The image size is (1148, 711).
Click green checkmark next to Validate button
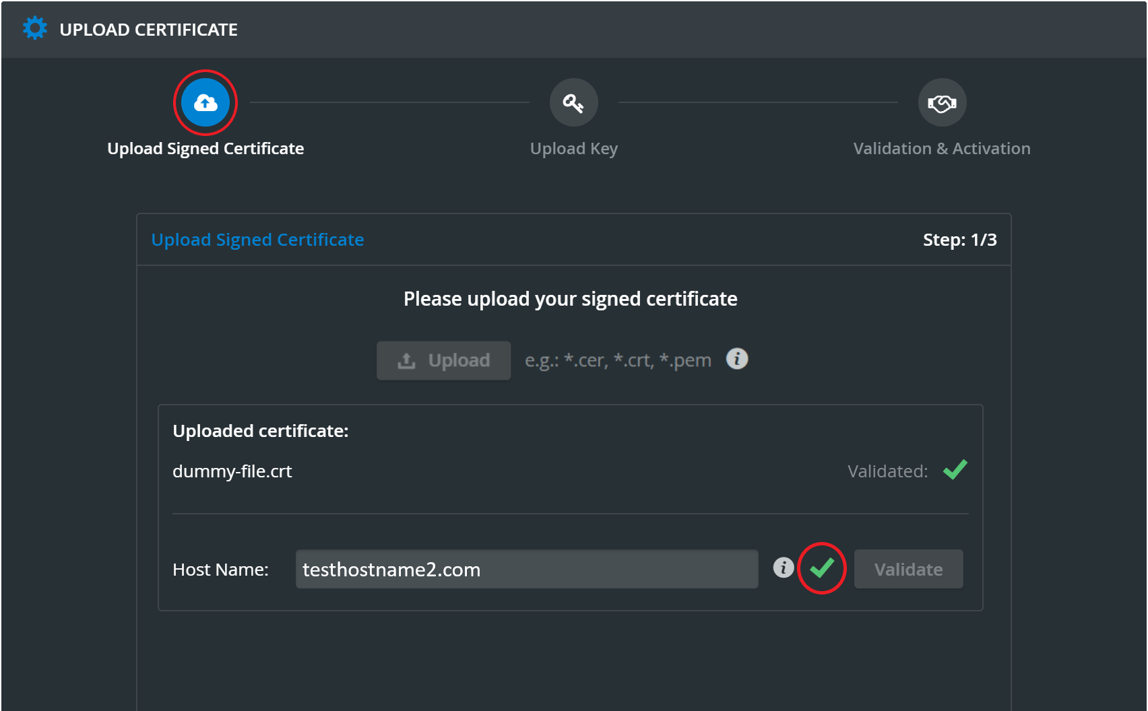point(822,568)
